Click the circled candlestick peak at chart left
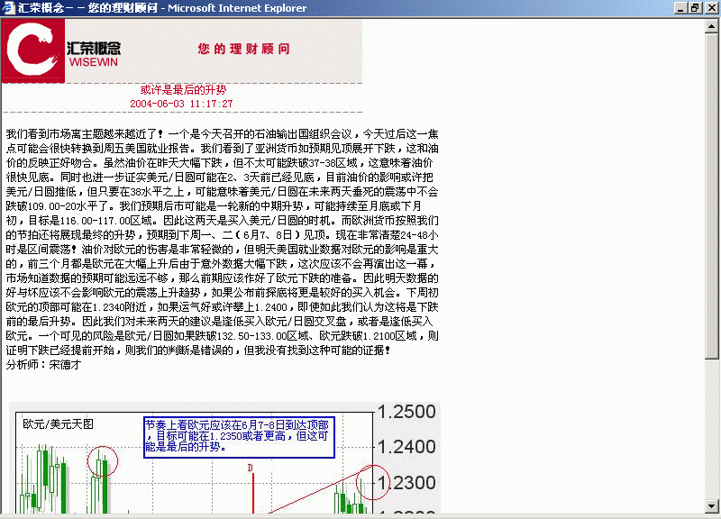Image resolution: width=721 pixels, height=519 pixels. point(103,461)
